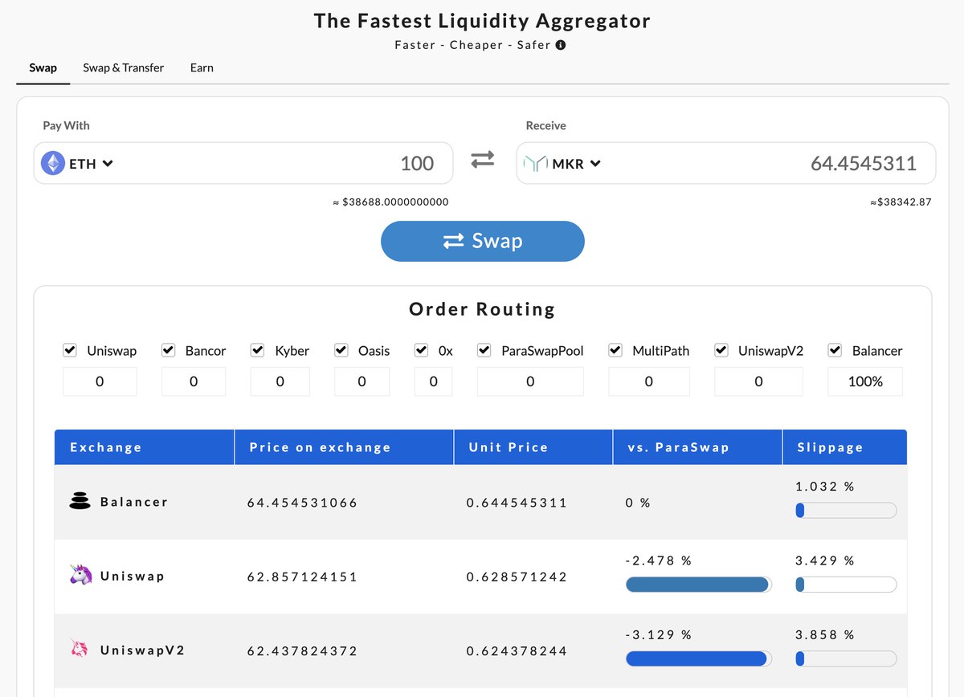Click the Uniswap unicorn logo

80,575
